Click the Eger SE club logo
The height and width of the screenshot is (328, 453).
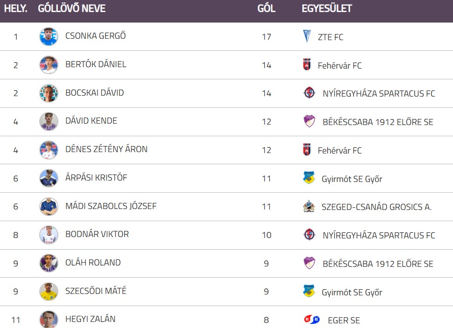pyautogui.click(x=311, y=319)
